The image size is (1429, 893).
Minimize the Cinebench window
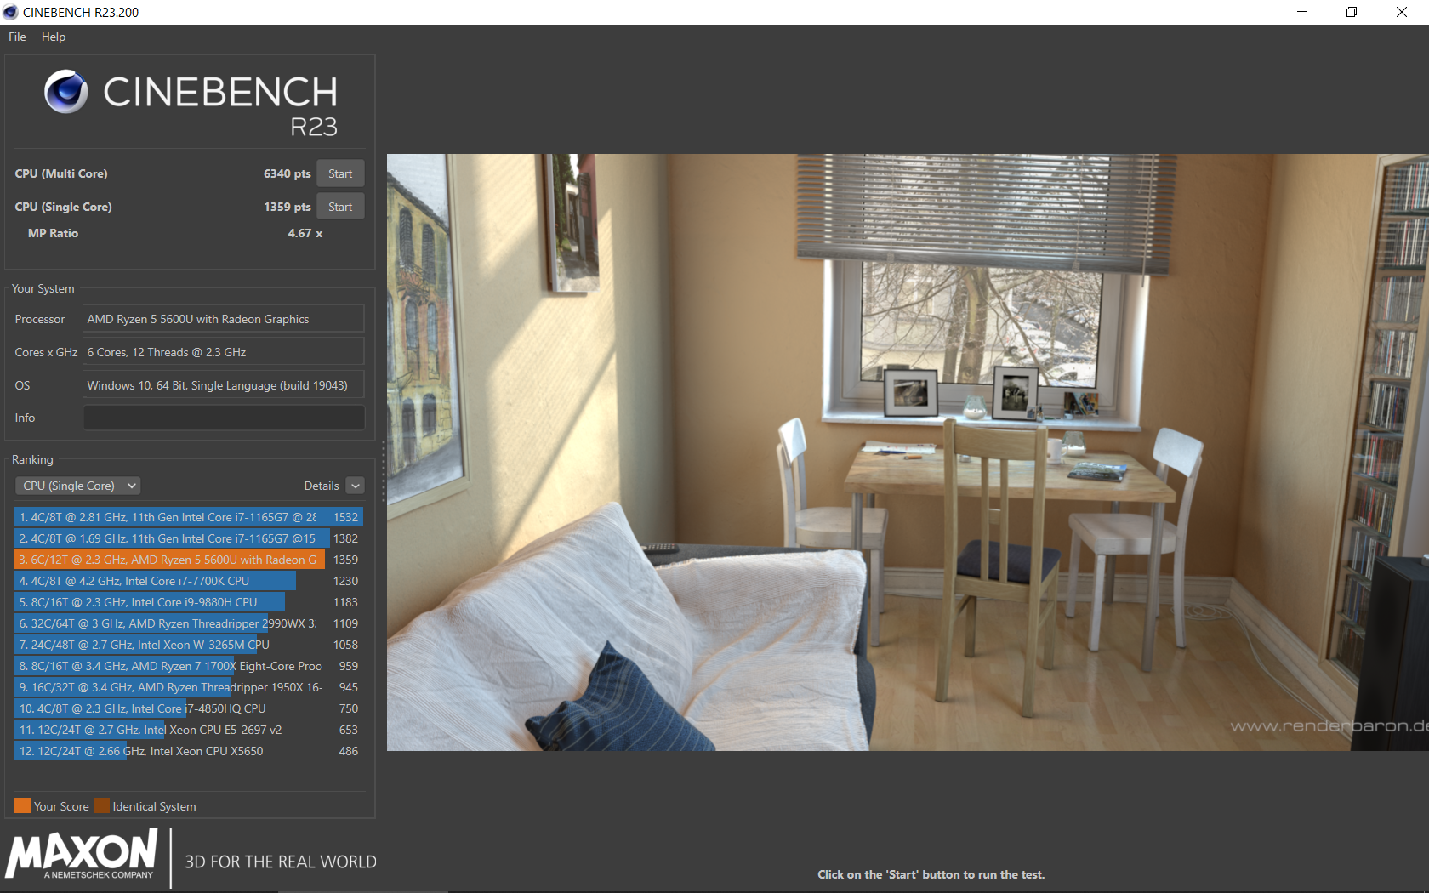1302,12
